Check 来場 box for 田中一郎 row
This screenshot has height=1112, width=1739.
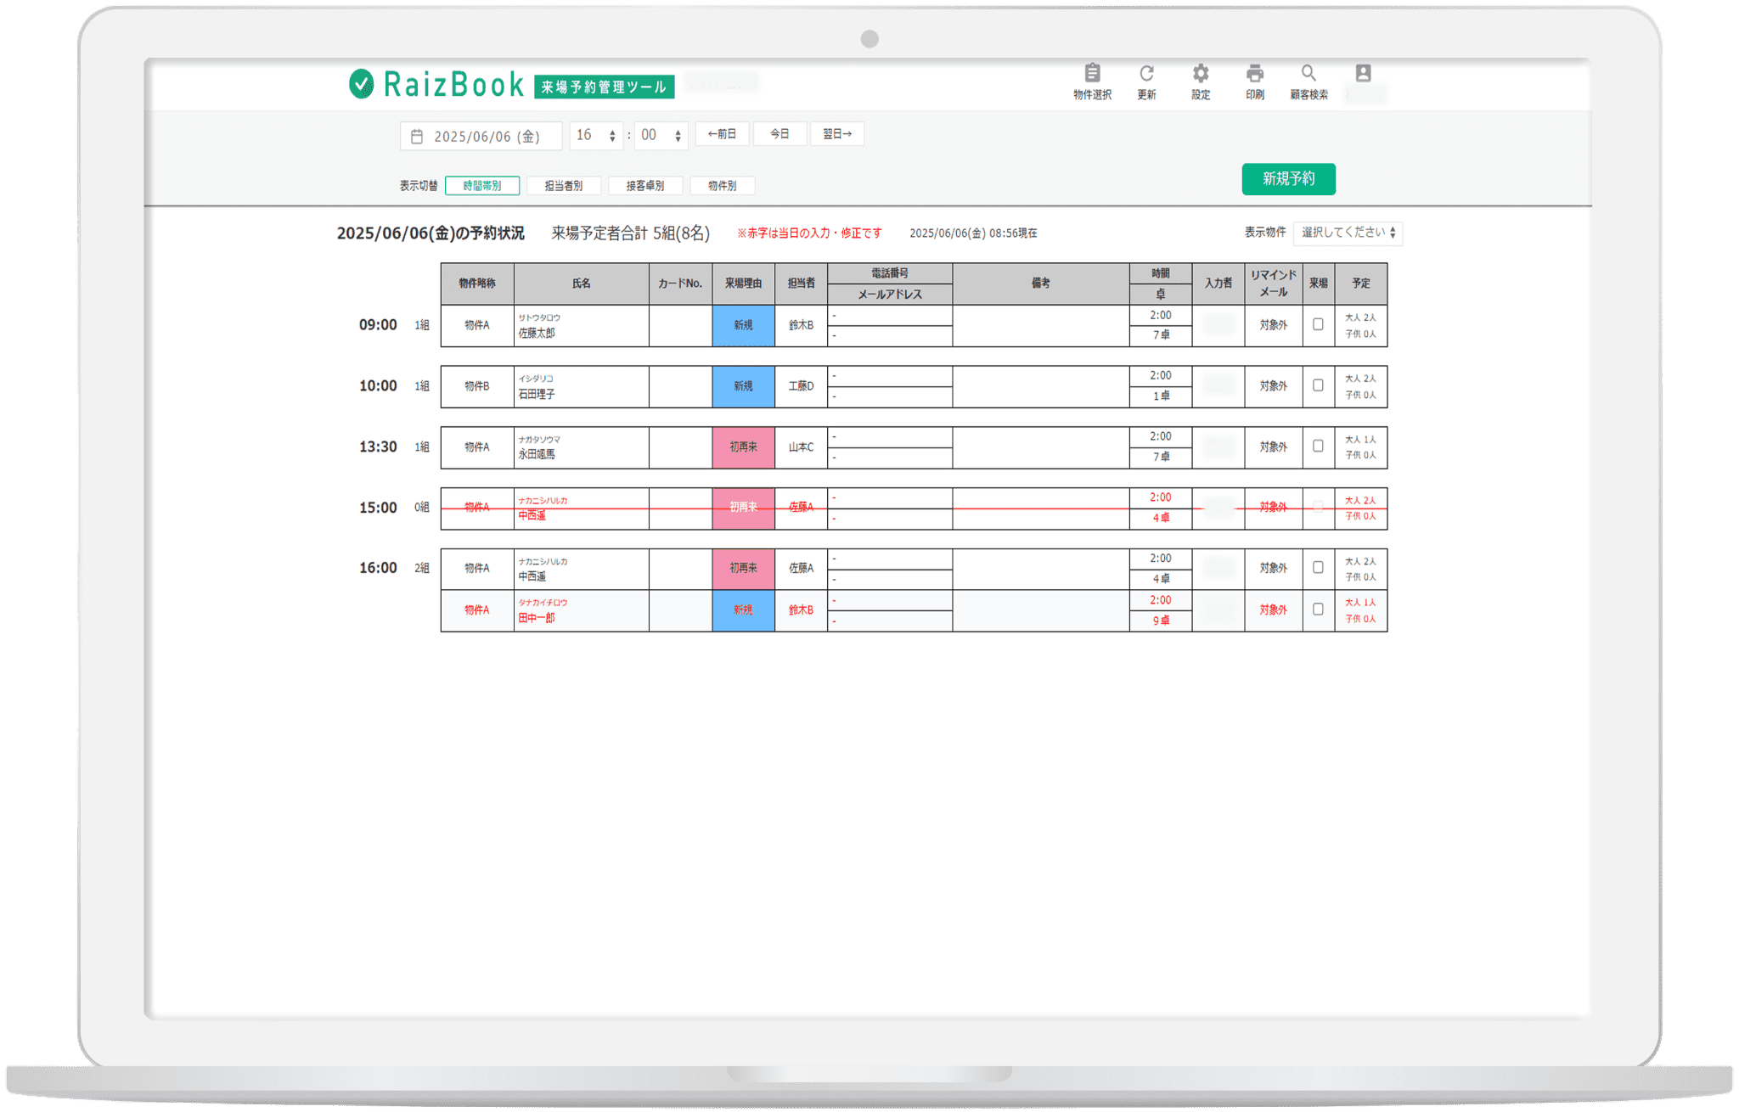coord(1318,609)
